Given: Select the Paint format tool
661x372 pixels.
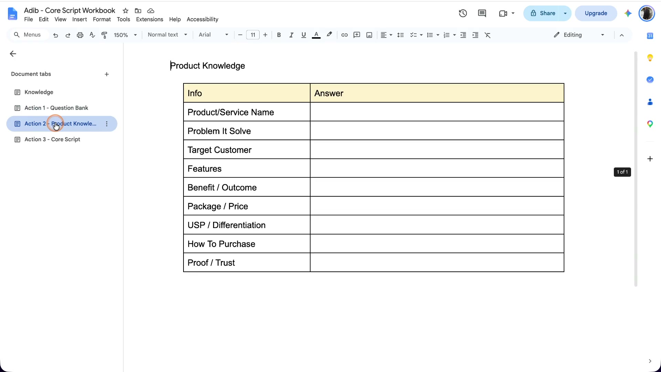Looking at the screenshot, I should point(104,35).
